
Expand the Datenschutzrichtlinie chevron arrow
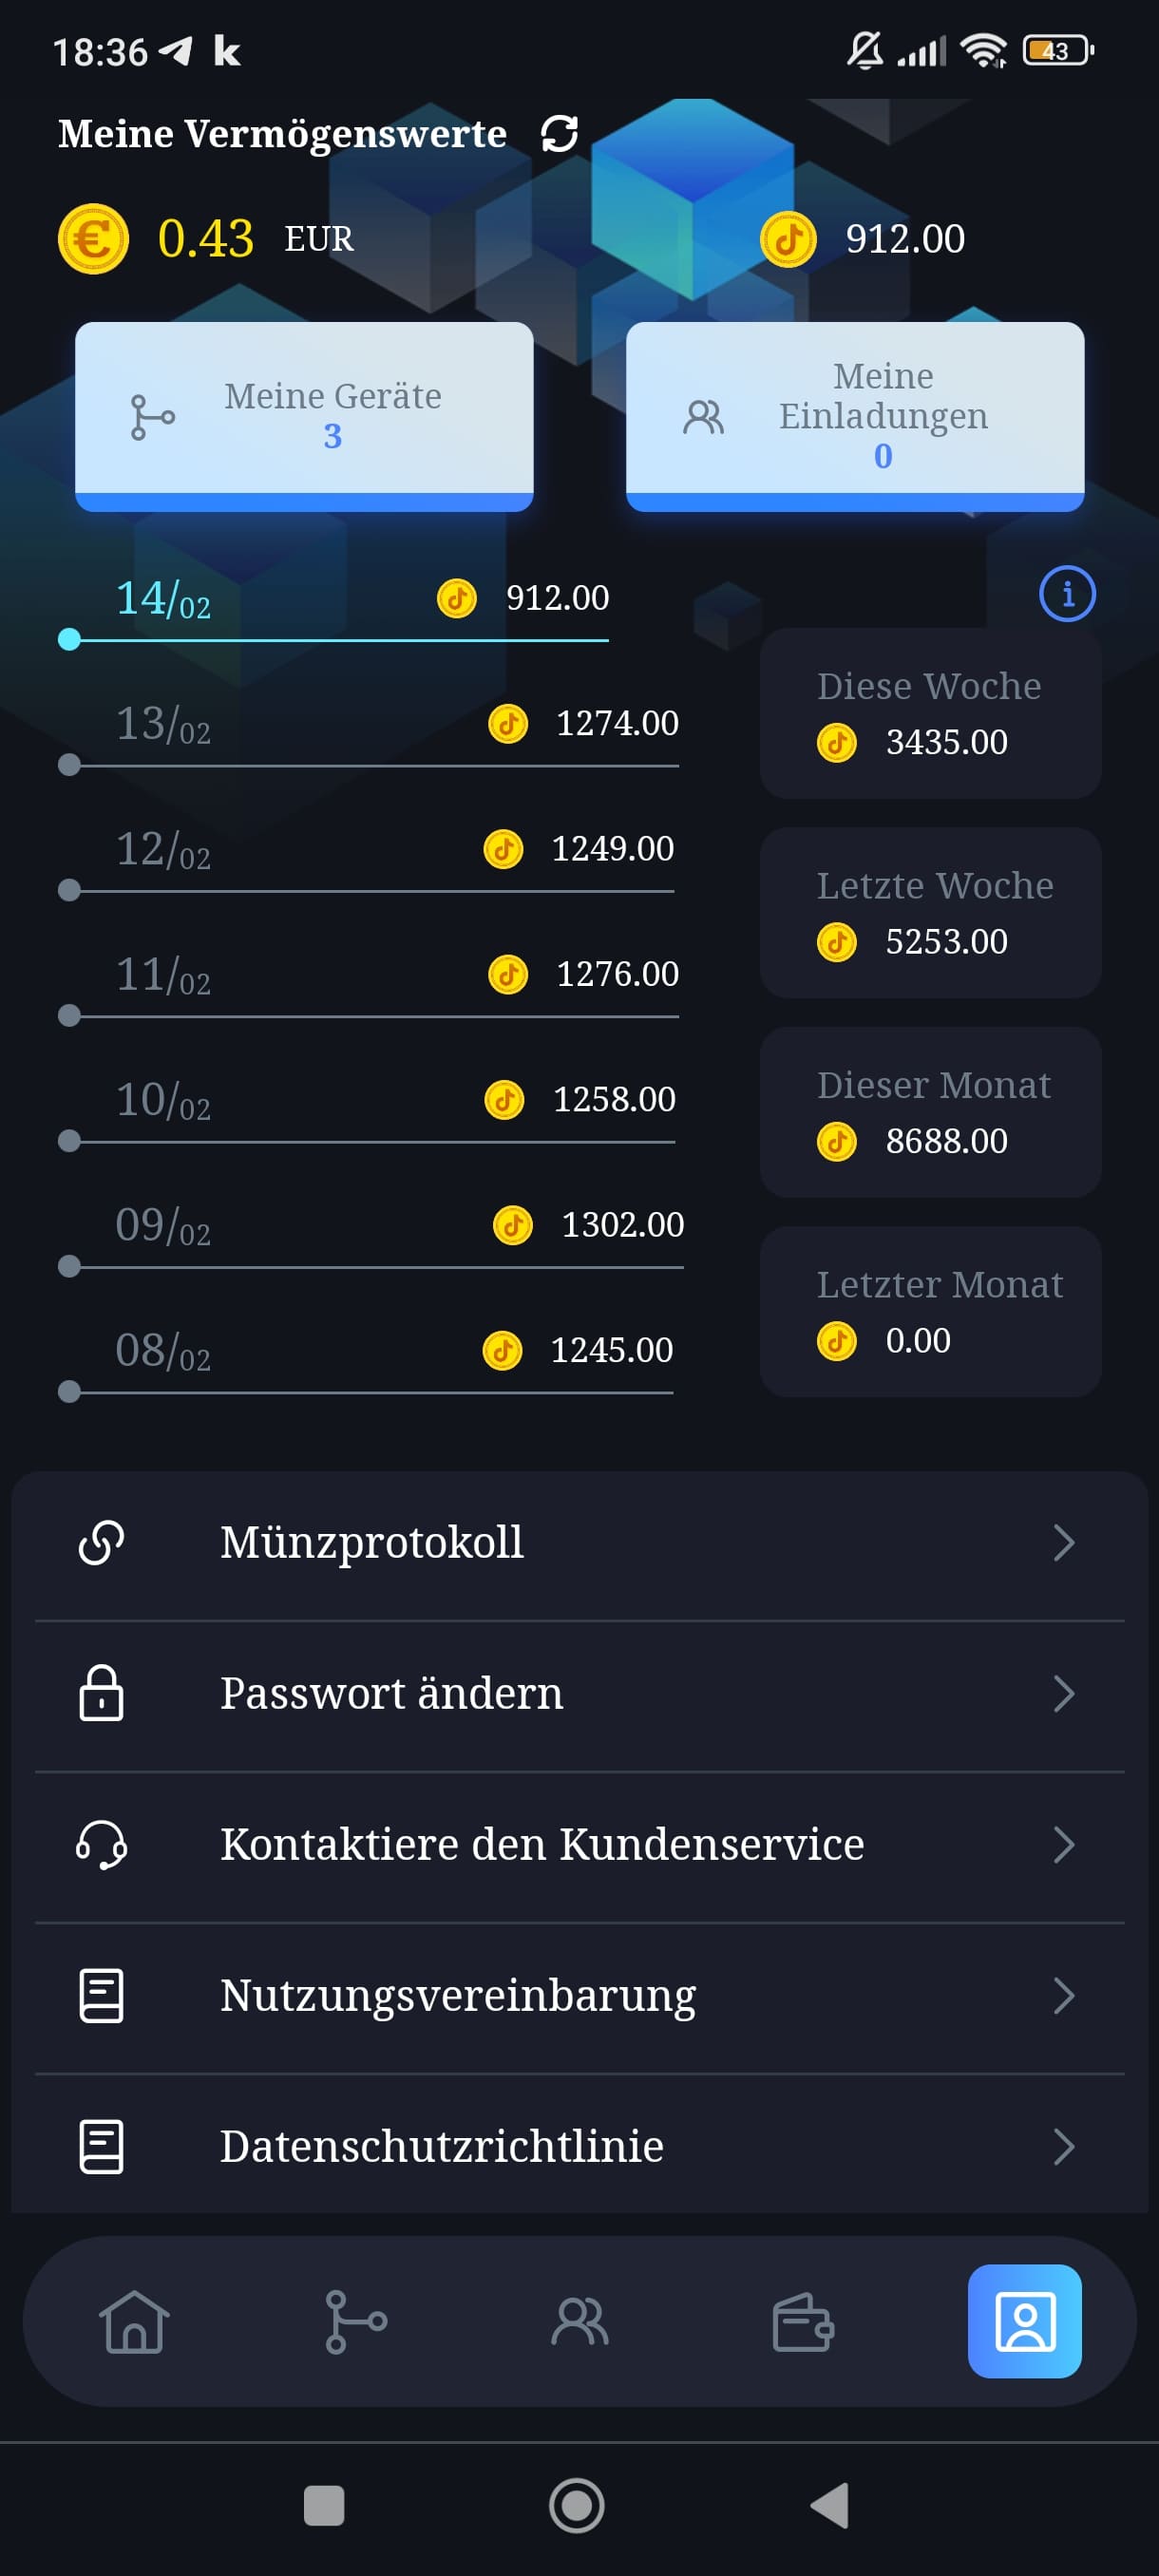[1063, 2146]
